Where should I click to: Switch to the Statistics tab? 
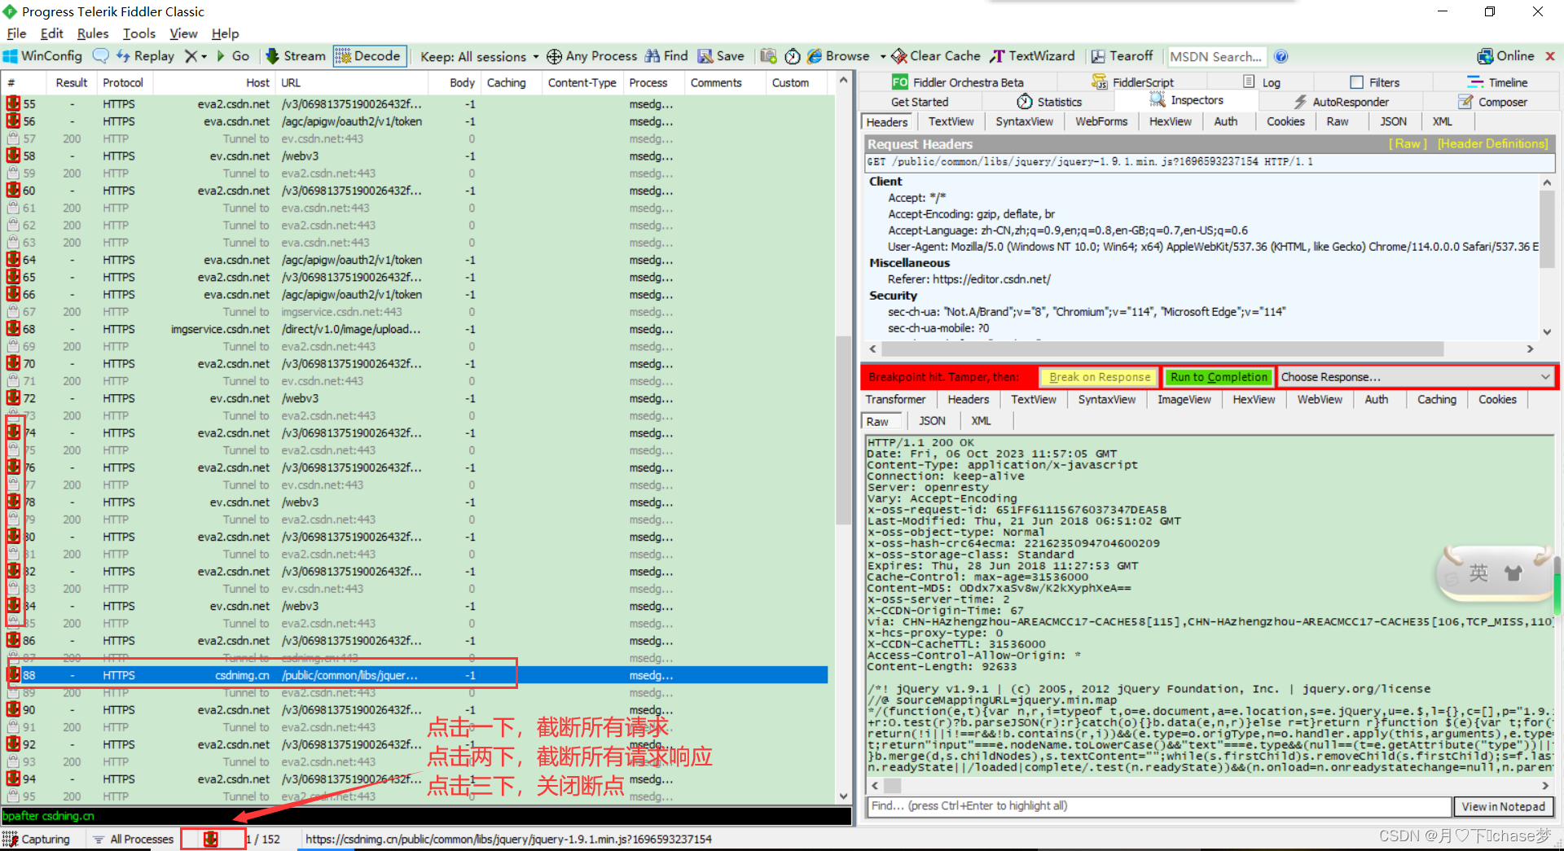(1049, 102)
